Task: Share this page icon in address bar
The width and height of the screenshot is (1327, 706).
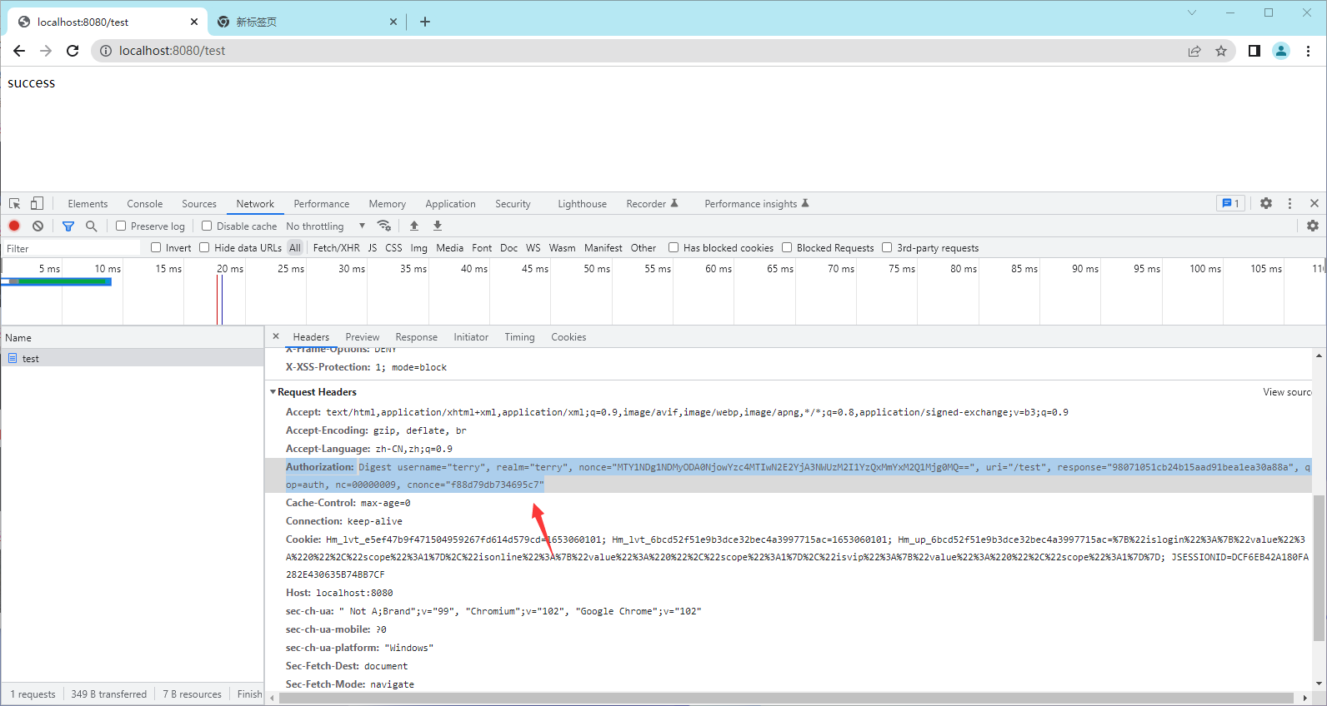Action: (x=1194, y=51)
